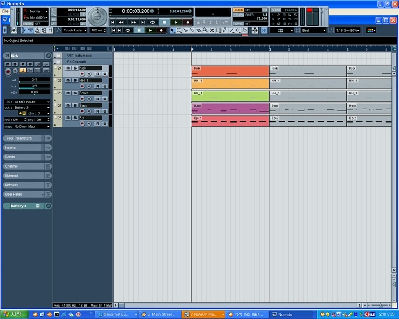The image size is (399, 319).
Task: Open the MIDI input routing dropdown
Action: (x=31, y=101)
